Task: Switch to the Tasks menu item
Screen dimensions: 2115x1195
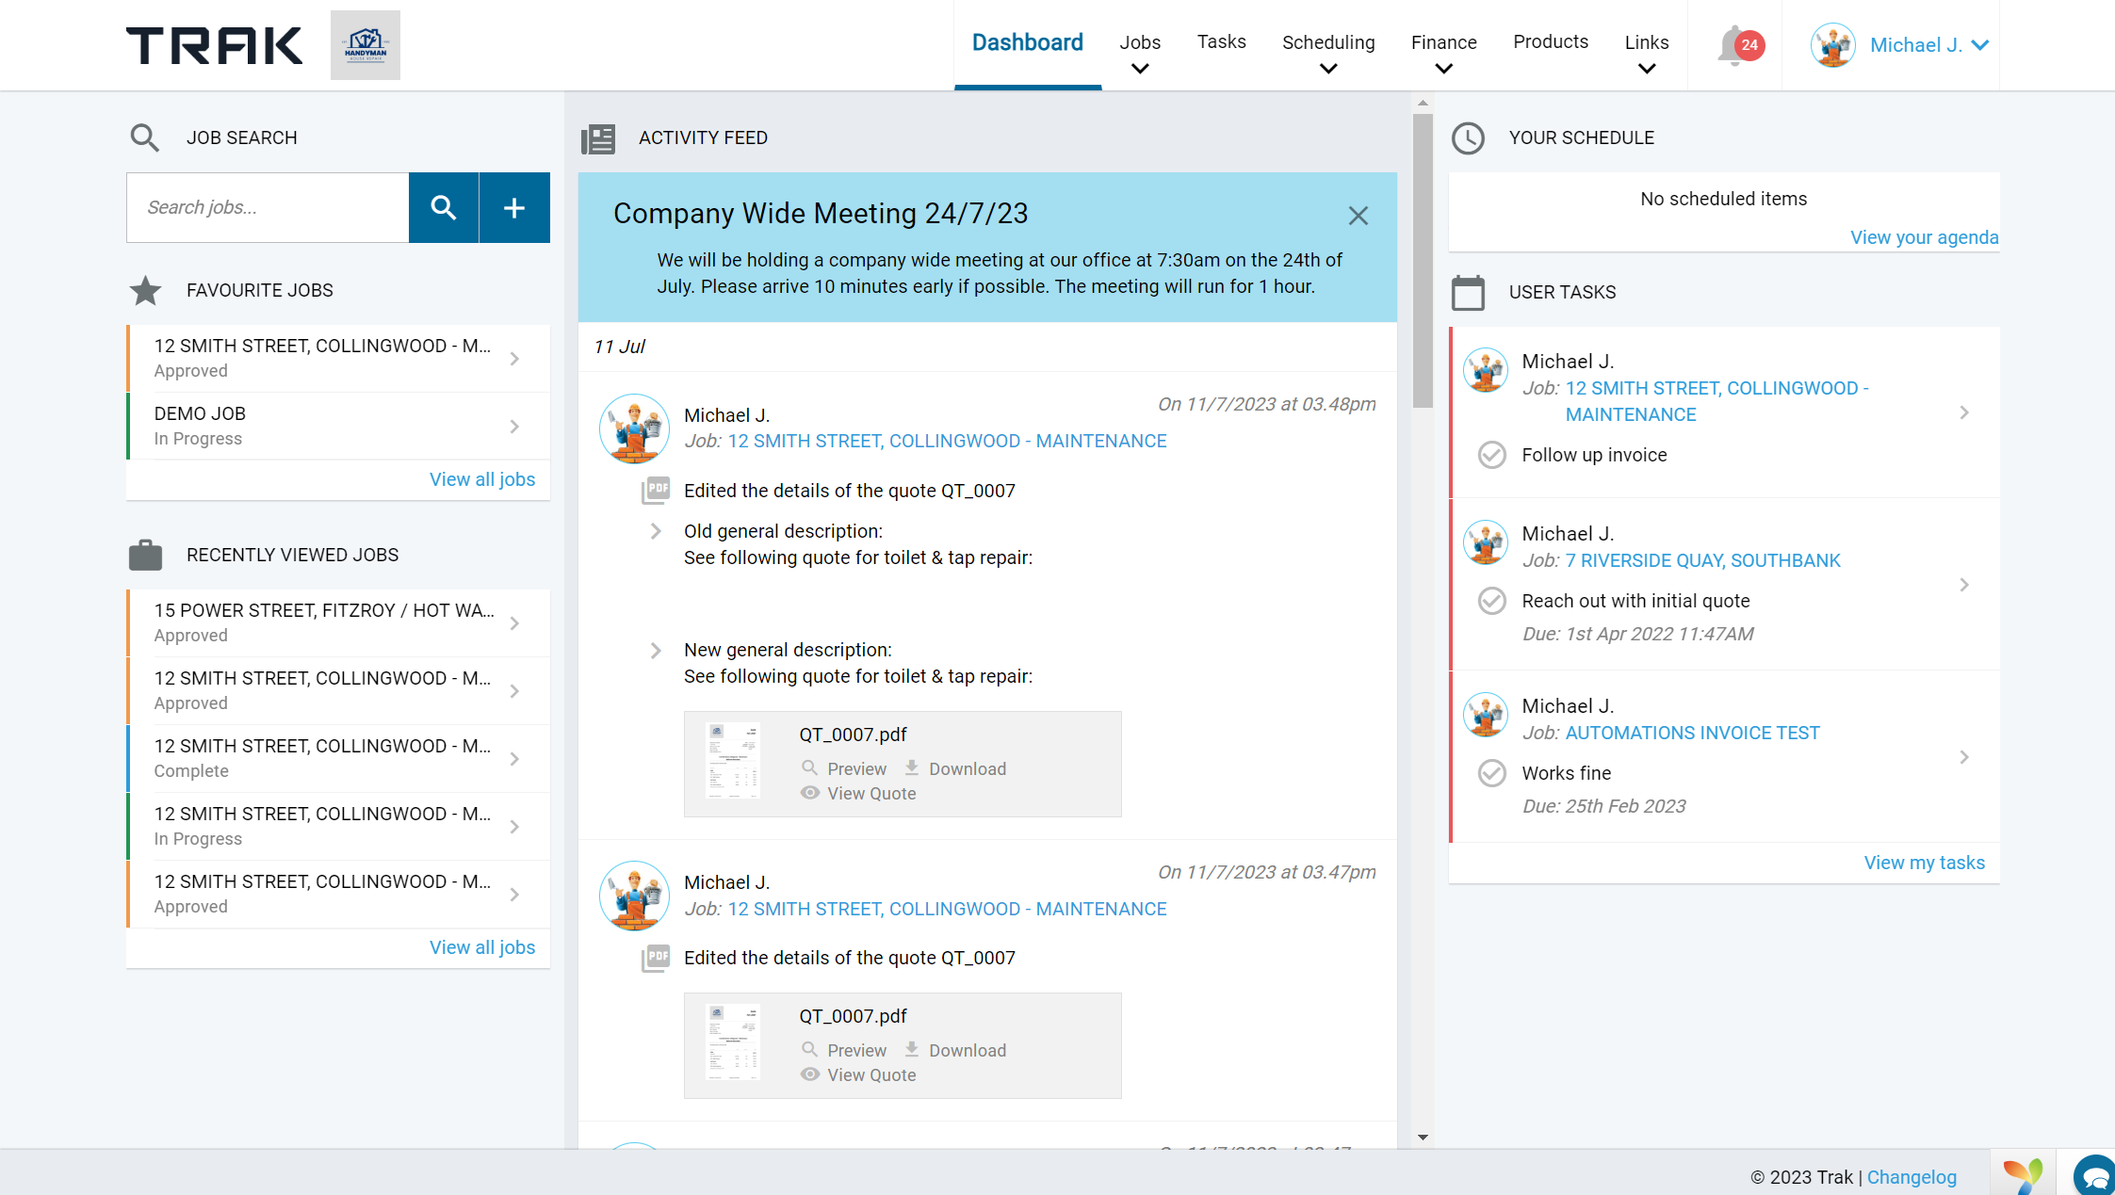Action: pyautogui.click(x=1221, y=42)
